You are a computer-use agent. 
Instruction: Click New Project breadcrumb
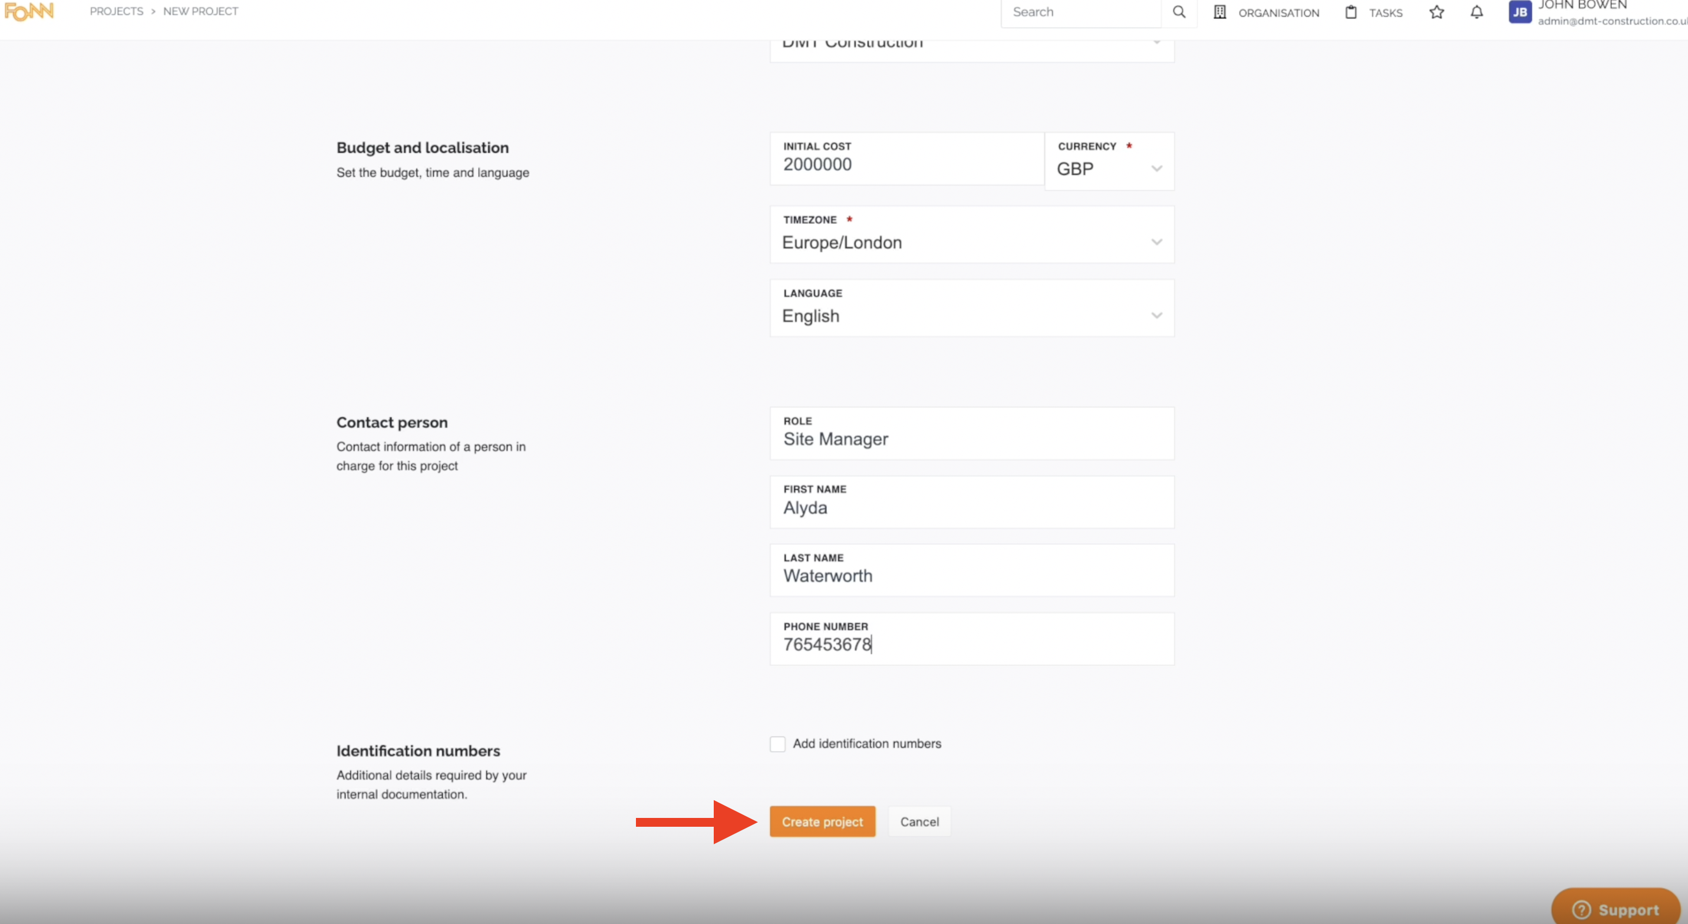point(200,11)
